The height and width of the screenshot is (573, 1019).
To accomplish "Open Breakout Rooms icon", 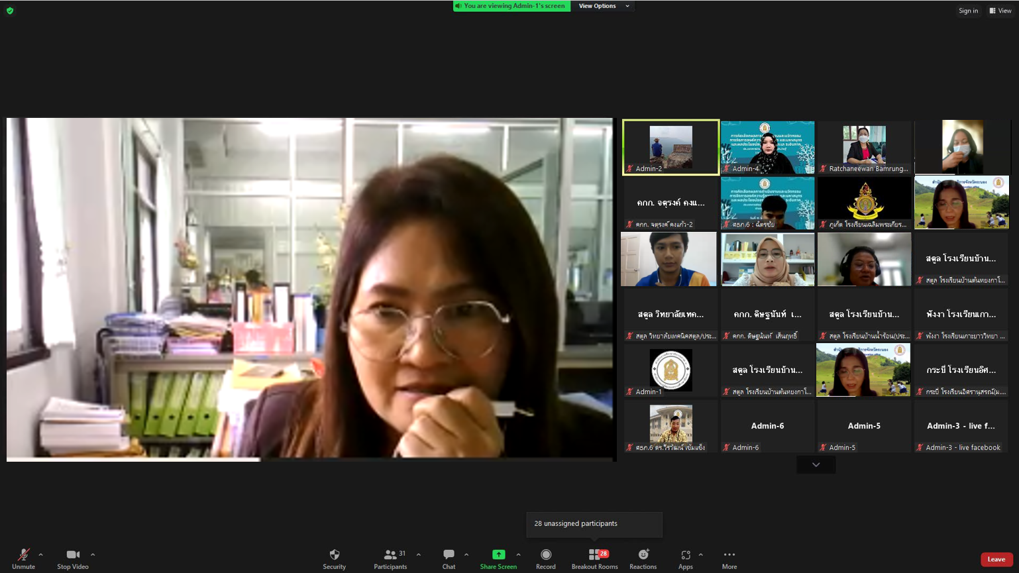I will coord(594,554).
